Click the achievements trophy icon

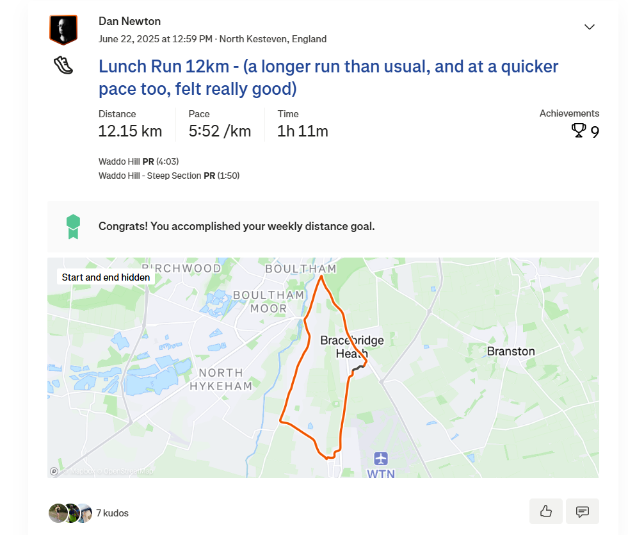coord(578,131)
